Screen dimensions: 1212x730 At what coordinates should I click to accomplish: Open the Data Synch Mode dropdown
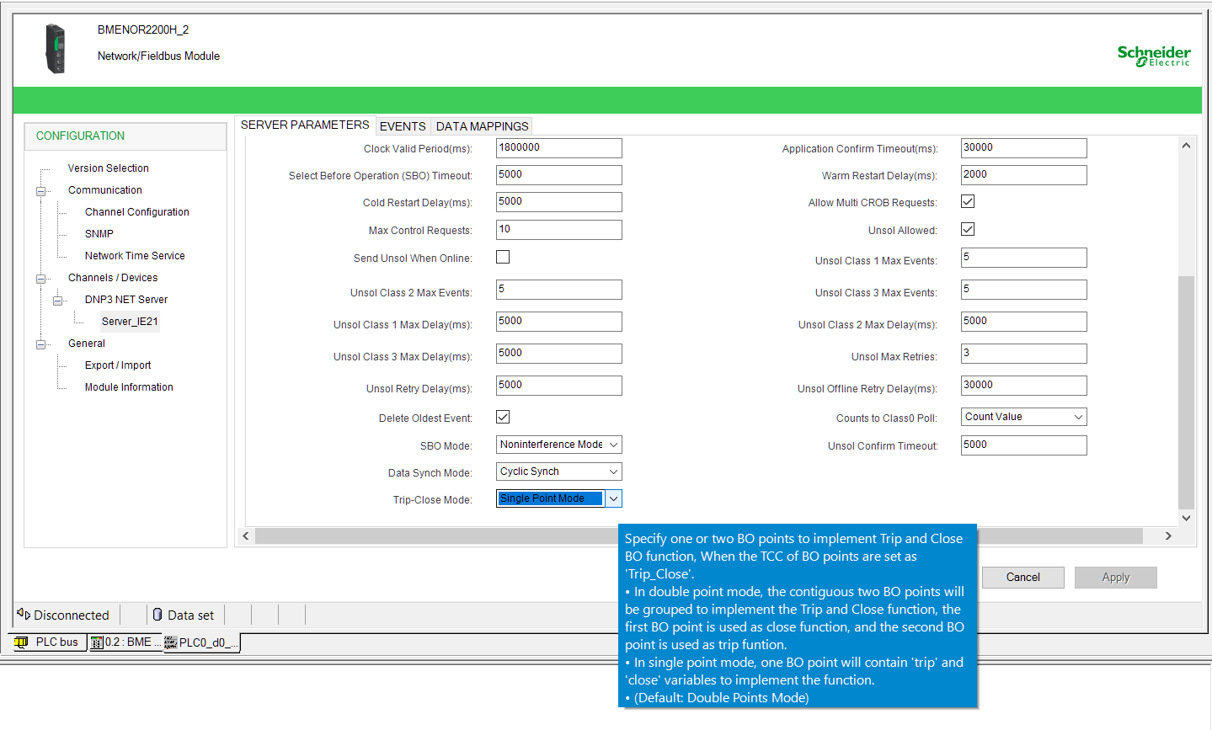pyautogui.click(x=559, y=472)
